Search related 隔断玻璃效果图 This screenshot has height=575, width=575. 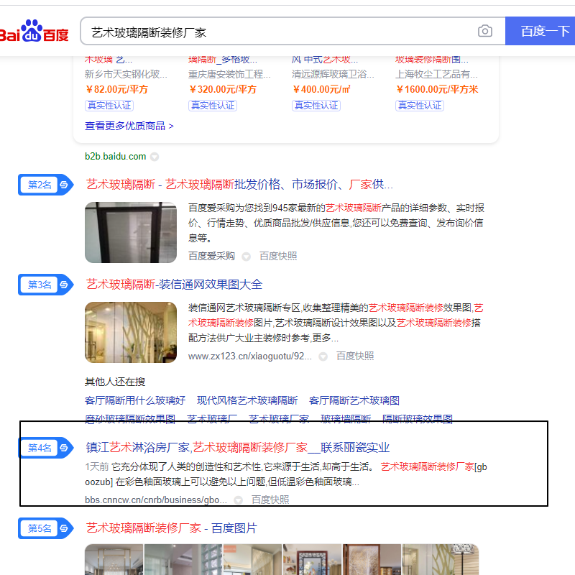418,419
